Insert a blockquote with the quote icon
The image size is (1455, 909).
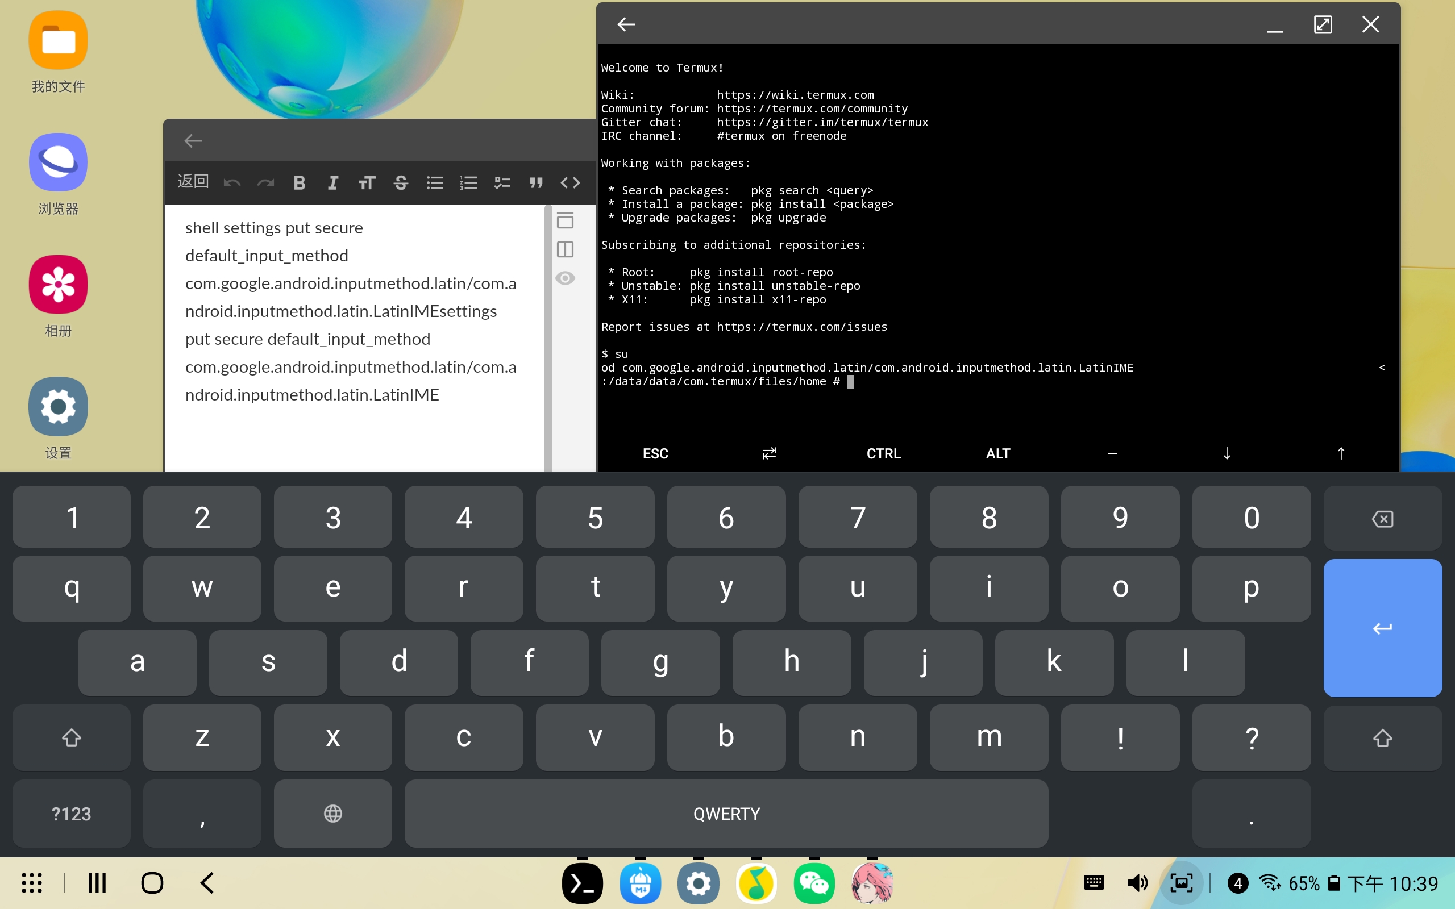click(x=536, y=182)
